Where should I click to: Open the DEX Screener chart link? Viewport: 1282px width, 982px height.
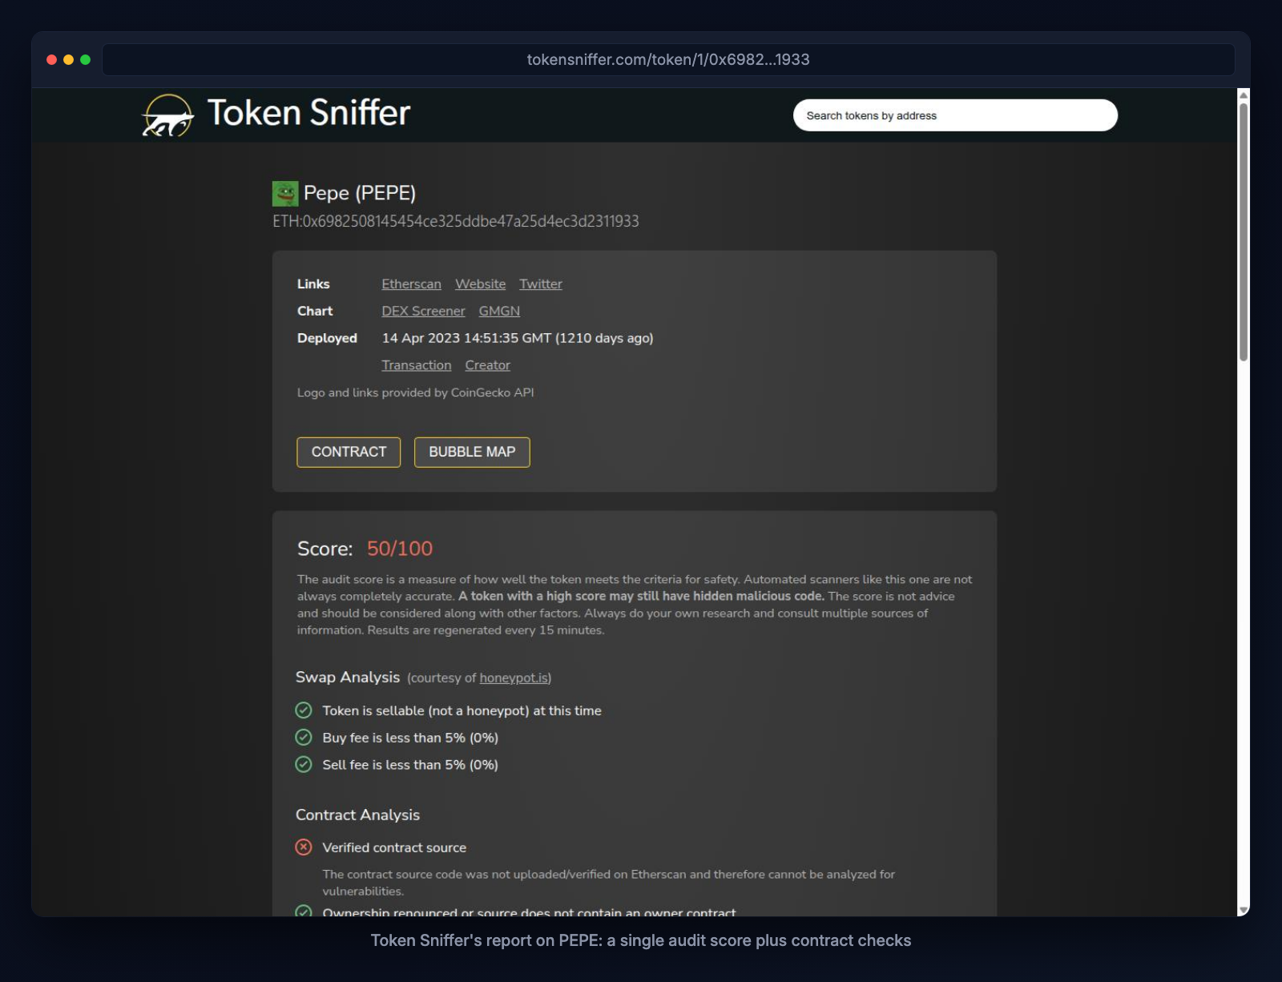(x=423, y=311)
